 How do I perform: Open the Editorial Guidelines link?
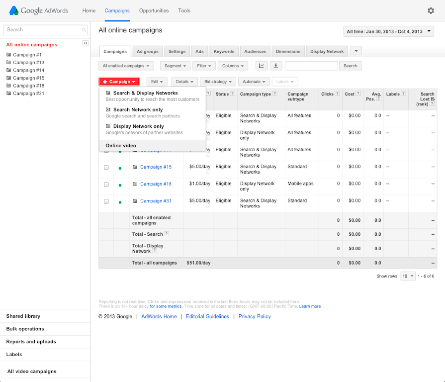pos(207,316)
